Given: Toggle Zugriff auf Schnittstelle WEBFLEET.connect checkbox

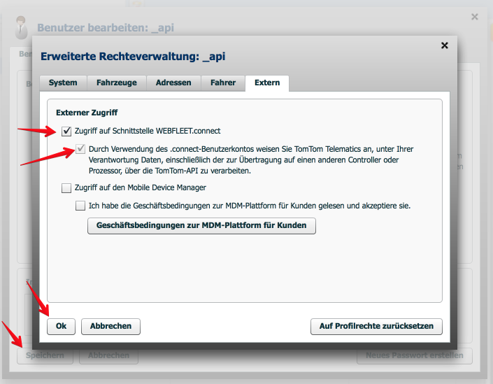Looking at the screenshot, I should pyautogui.click(x=66, y=131).
